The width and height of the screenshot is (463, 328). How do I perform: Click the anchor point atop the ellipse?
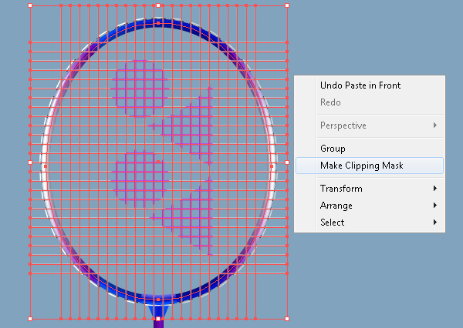158,22
